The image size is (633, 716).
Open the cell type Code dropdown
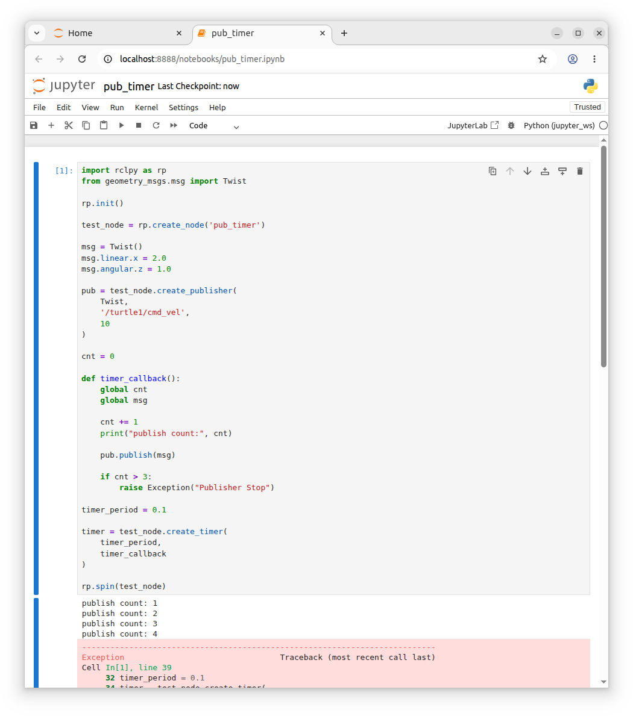[214, 126]
